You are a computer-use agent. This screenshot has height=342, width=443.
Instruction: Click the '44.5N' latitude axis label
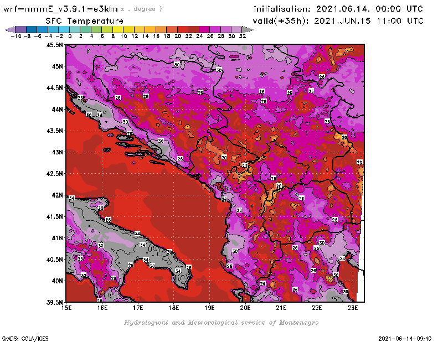tap(54, 88)
